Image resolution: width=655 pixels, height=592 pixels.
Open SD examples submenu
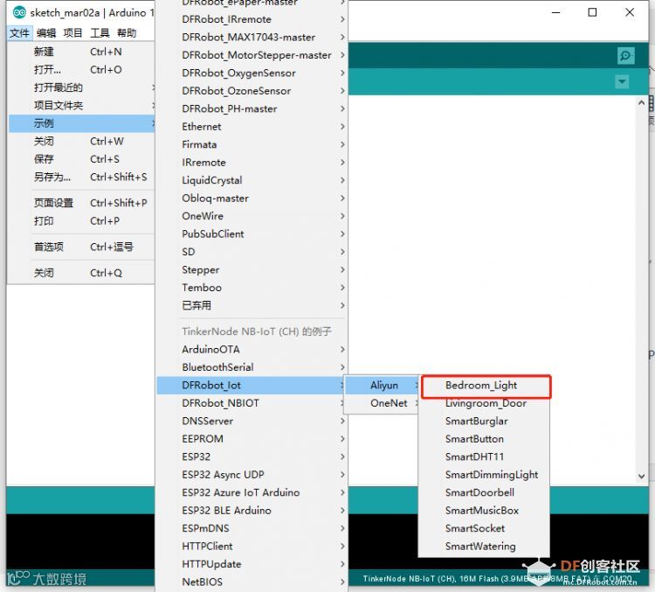click(252, 252)
